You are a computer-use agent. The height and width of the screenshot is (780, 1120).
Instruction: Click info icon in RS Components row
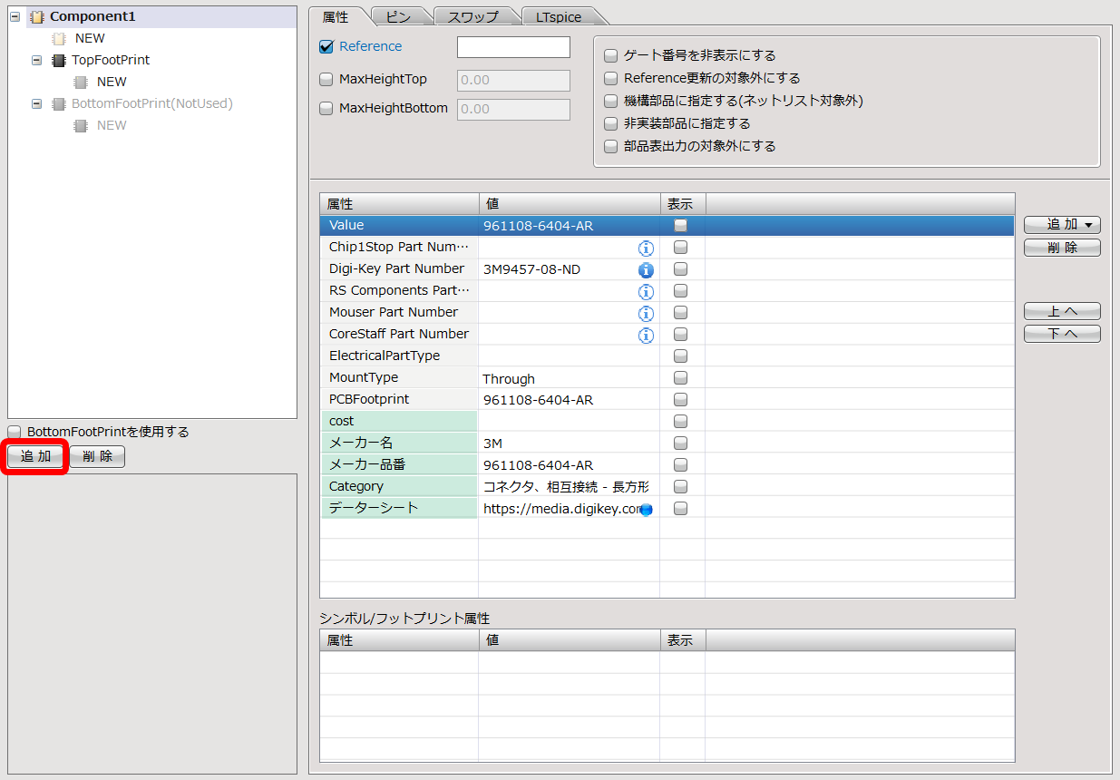[646, 291]
